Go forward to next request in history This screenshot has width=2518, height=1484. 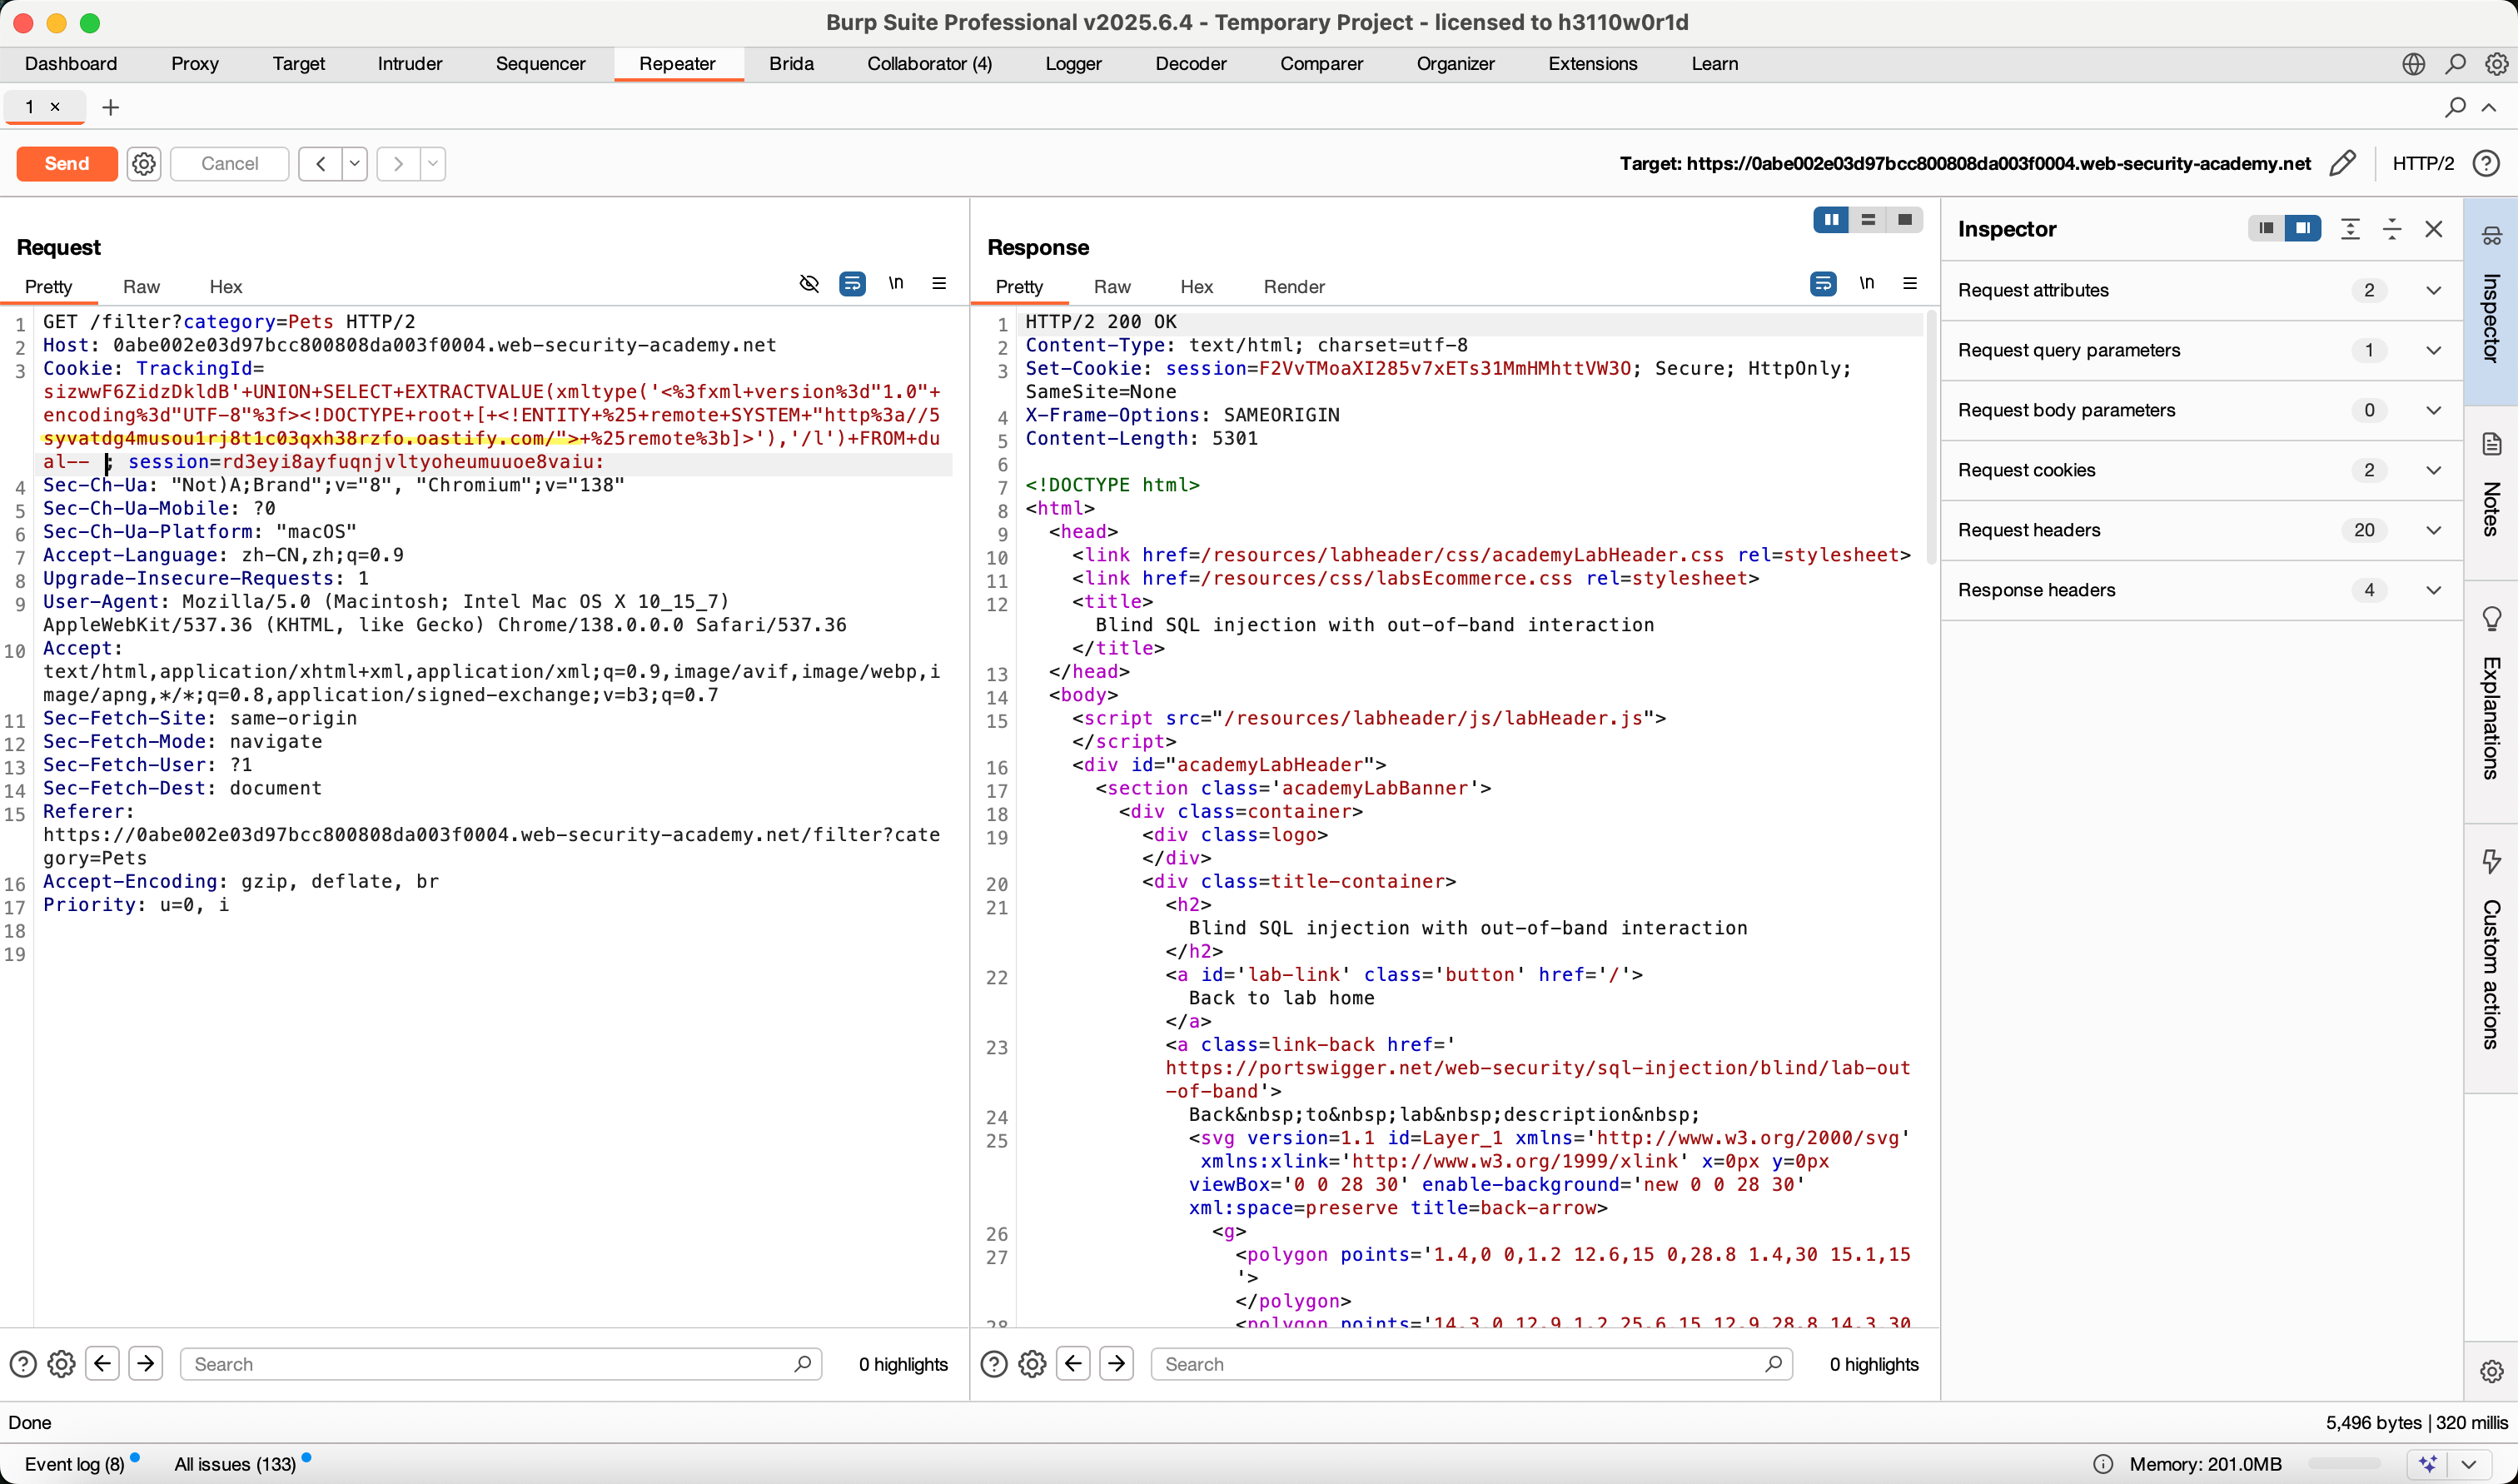(x=398, y=163)
